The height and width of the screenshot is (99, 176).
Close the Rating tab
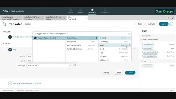(x=64, y=18)
